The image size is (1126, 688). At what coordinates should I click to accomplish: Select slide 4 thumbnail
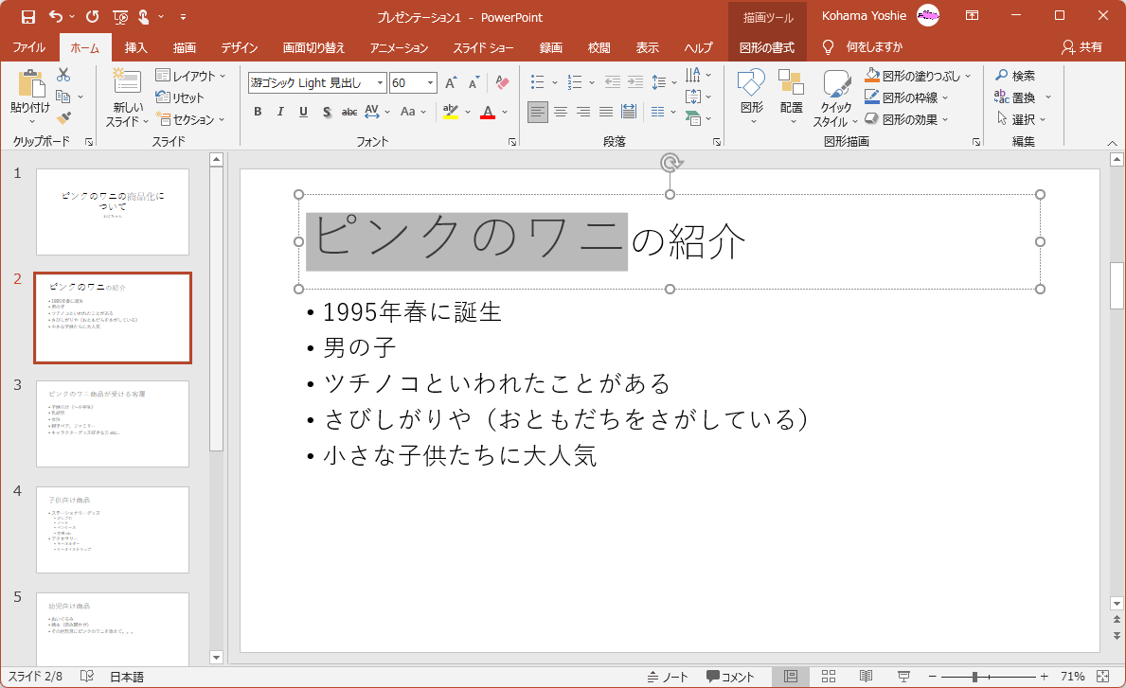(113, 529)
